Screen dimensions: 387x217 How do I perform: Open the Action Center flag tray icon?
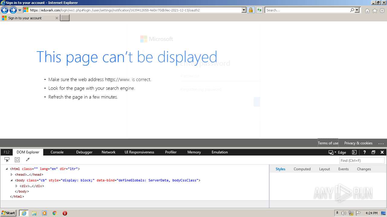tap(358, 213)
